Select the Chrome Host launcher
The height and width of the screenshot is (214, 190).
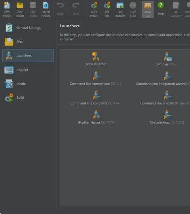tap(167, 117)
